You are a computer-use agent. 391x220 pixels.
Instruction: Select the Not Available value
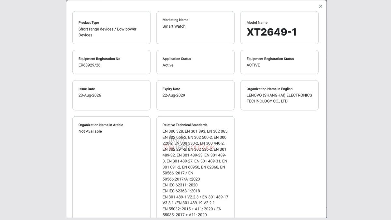coord(90,131)
